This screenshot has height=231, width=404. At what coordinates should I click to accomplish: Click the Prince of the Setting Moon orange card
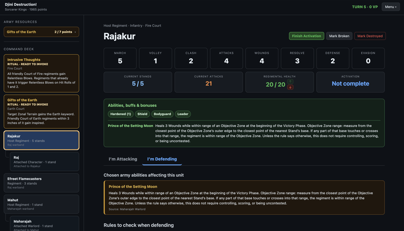coord(244,198)
